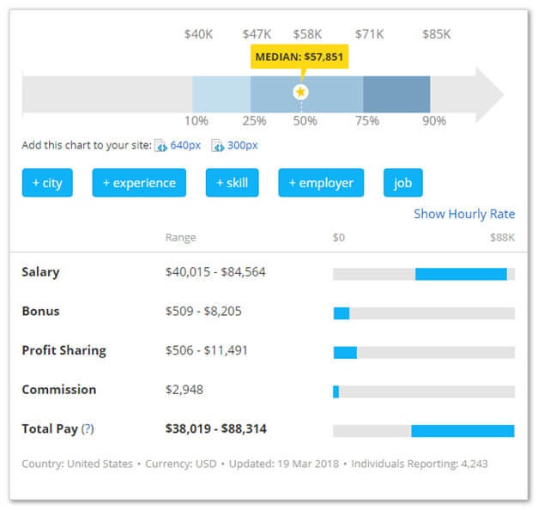Click the Profit Sharing row label
Viewport: 538px width, 510px height.
[x=64, y=350]
